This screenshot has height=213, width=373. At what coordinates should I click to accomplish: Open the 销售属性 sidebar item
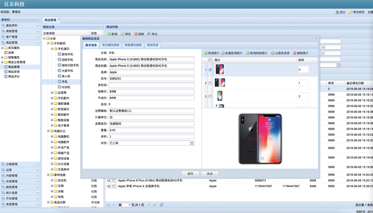pyautogui.click(x=14, y=57)
